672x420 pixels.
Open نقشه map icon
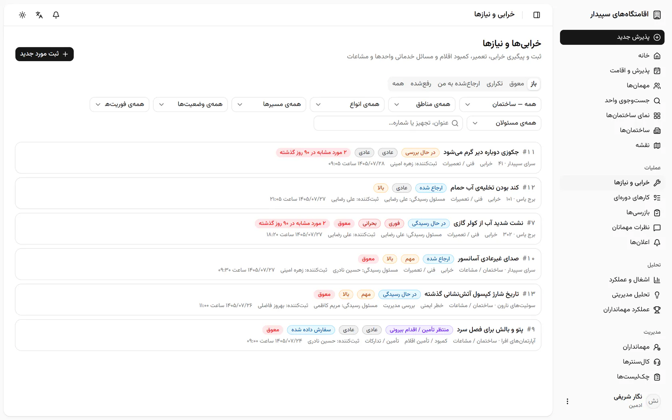(x=657, y=146)
